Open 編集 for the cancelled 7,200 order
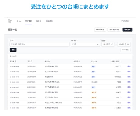Viewport: 140px width, 116px height. click(129, 82)
